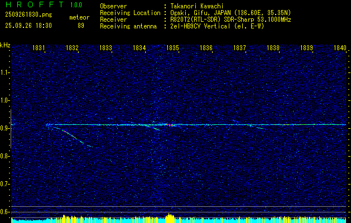Click the 0.8 kHz axis label

pyautogui.click(x=5, y=156)
